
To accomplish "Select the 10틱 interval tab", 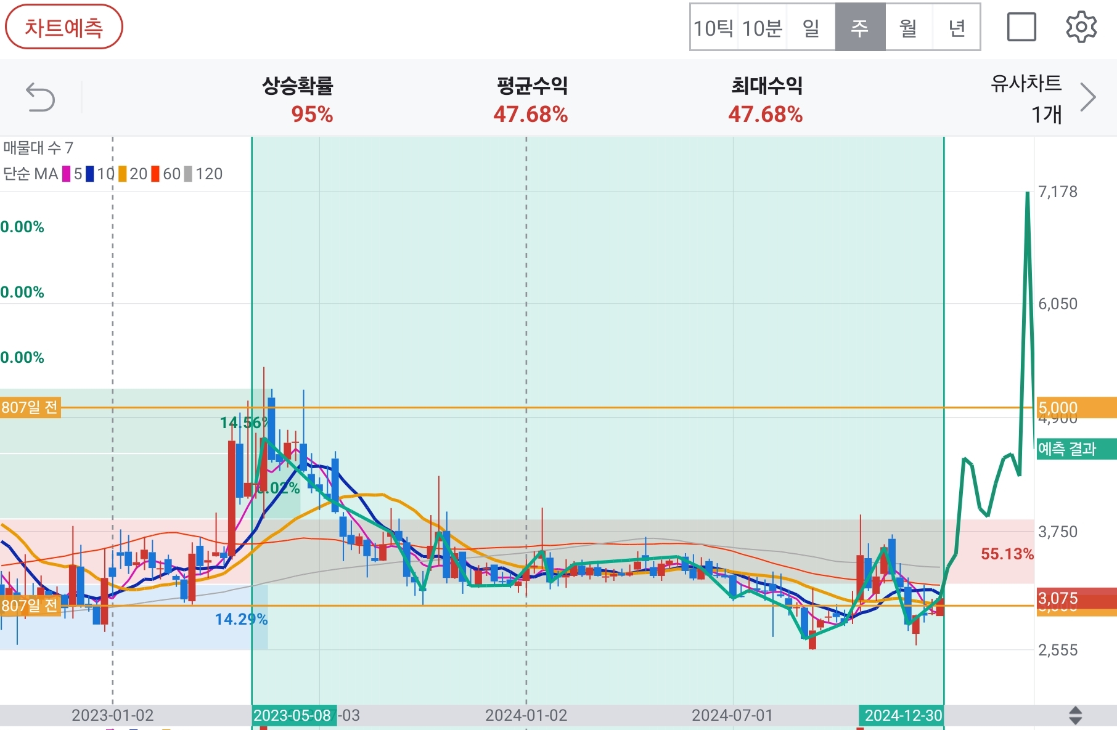I will tap(714, 28).
